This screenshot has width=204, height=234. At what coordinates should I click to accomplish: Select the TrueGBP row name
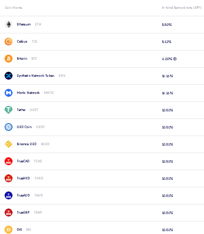(x=23, y=212)
